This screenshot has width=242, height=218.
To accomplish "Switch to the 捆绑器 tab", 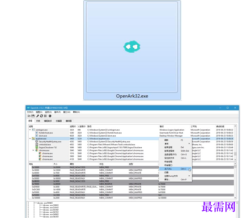I will tap(69, 121).
